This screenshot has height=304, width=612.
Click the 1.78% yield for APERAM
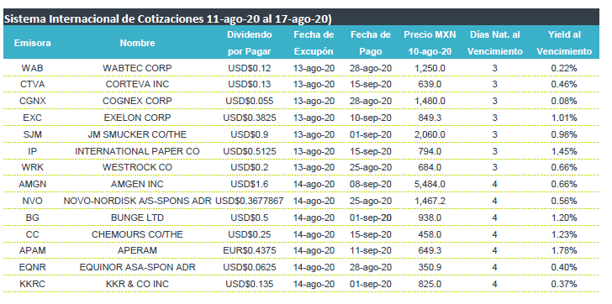[564, 250]
